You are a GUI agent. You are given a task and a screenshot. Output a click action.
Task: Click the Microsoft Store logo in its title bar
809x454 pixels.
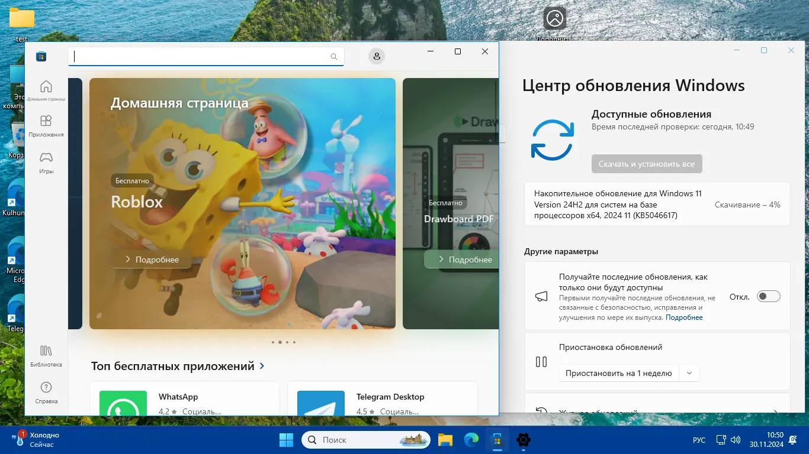point(41,57)
